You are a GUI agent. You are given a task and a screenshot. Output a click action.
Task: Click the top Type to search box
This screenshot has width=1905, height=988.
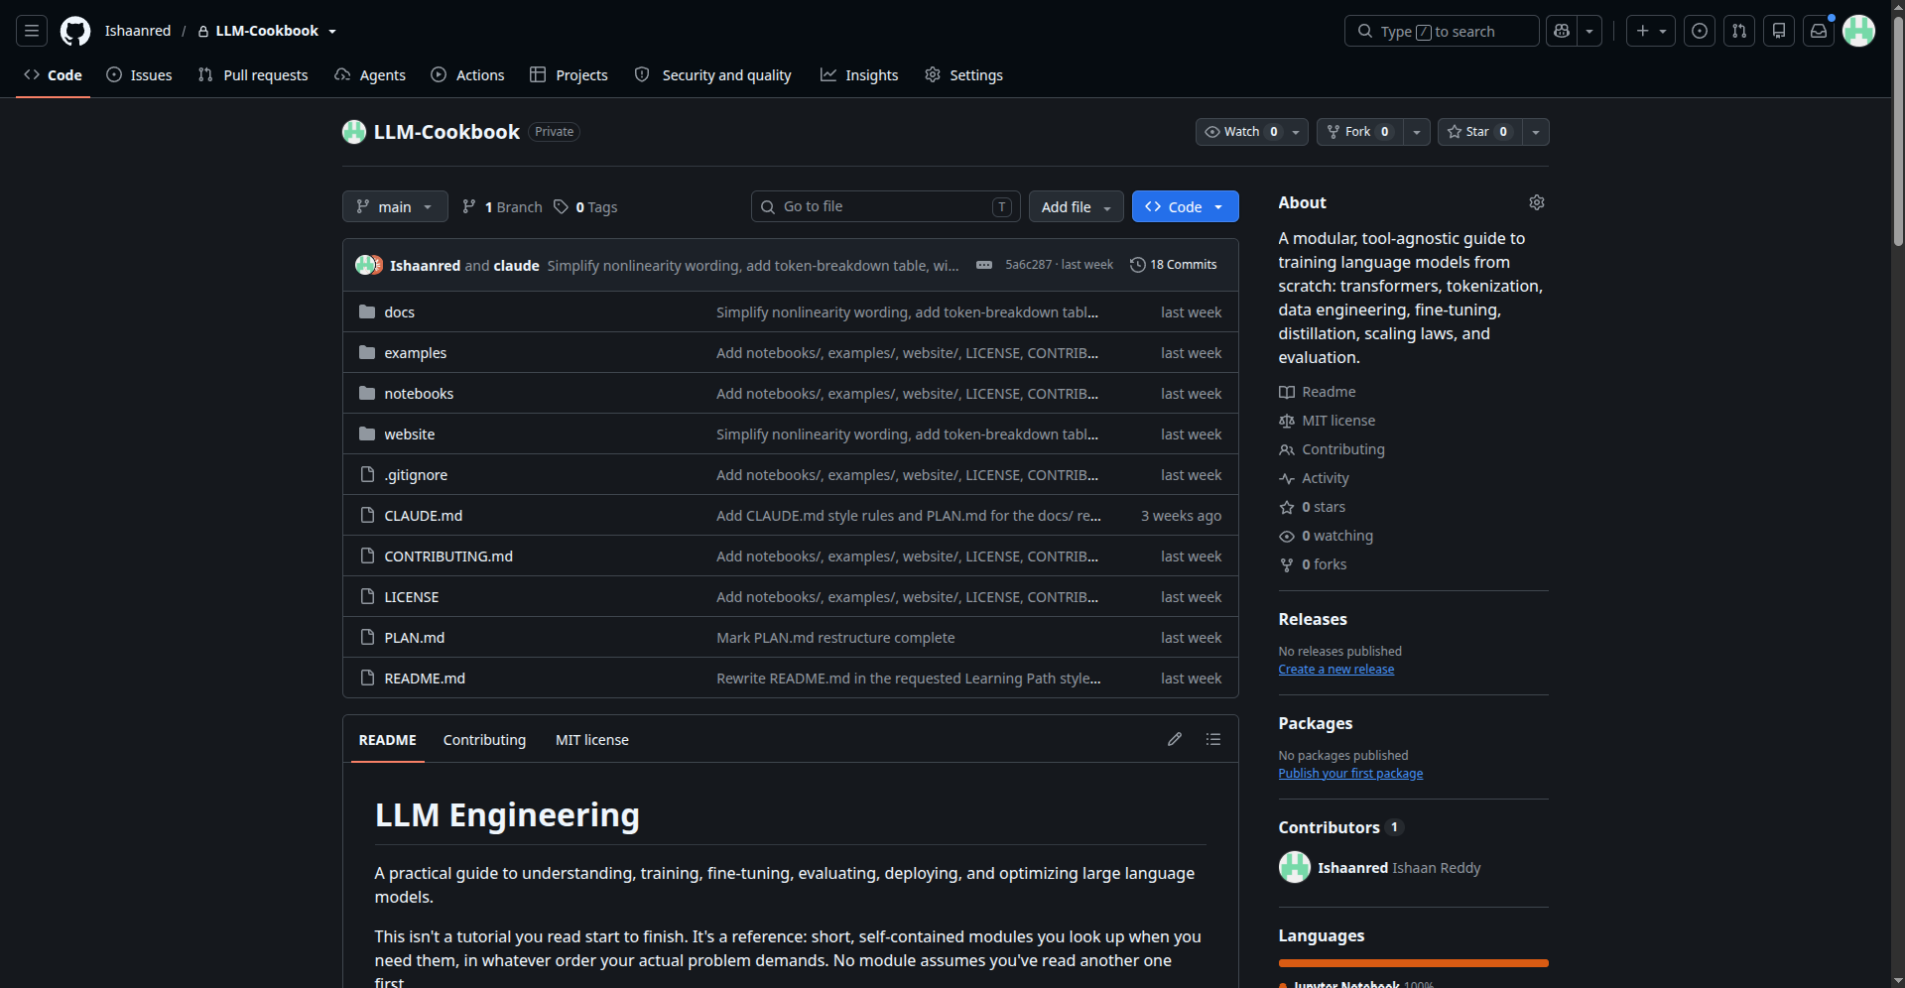point(1442,31)
